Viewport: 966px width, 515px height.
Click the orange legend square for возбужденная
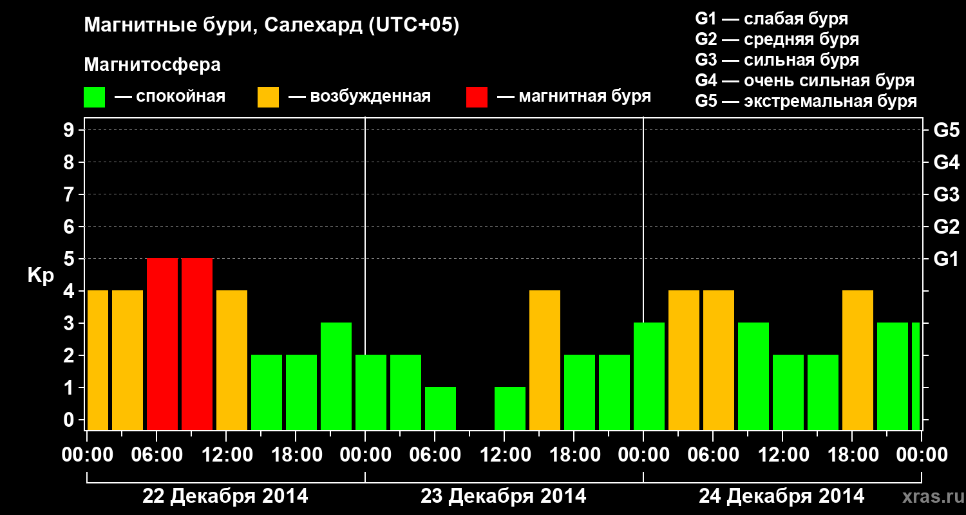coord(268,97)
